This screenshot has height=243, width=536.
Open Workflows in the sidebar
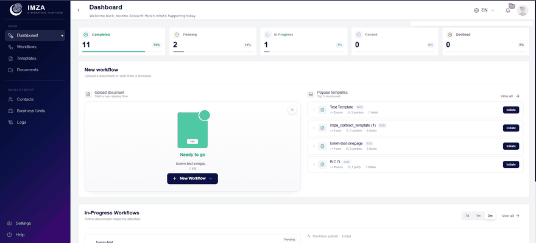click(x=35, y=47)
